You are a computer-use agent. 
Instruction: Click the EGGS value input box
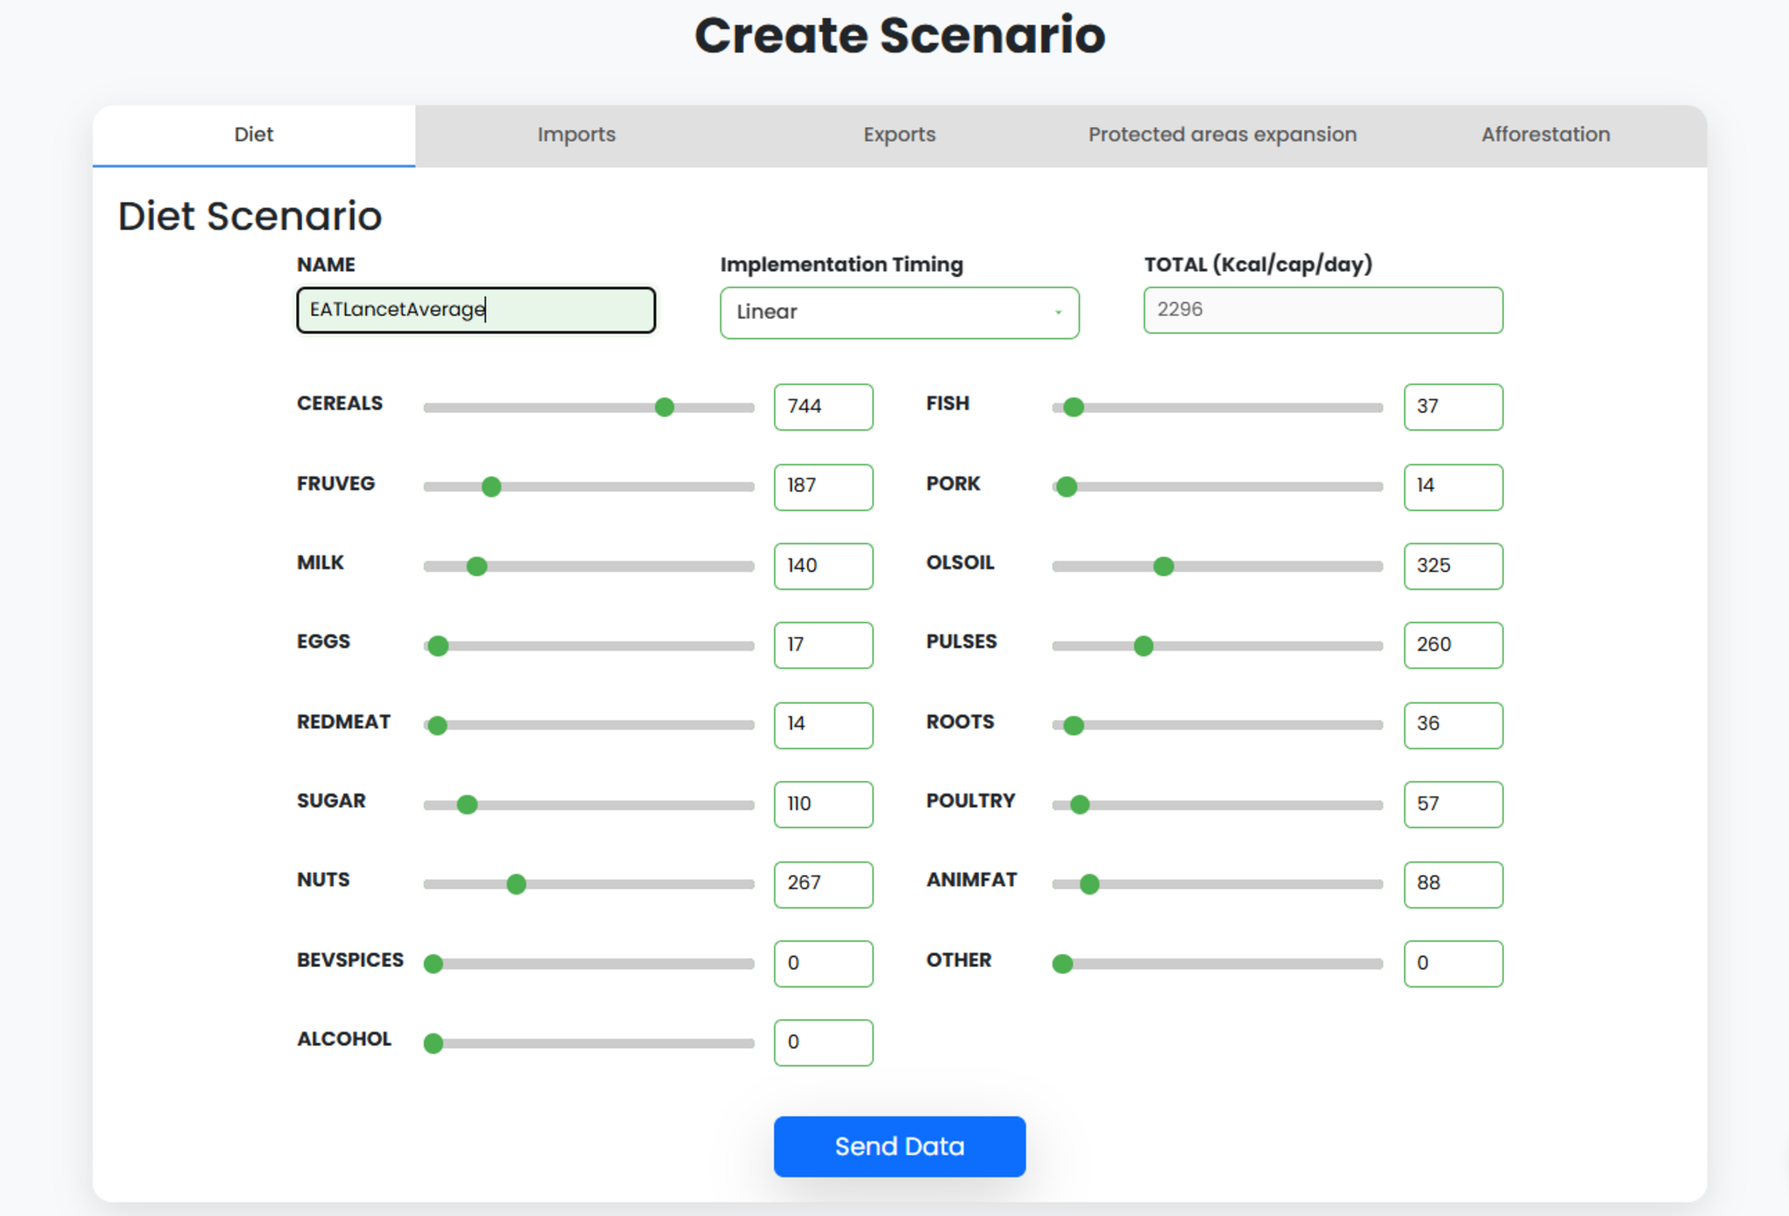click(x=823, y=646)
